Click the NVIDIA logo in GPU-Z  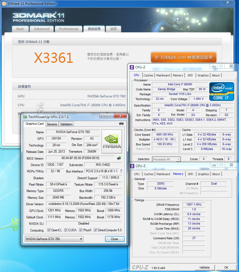(x=112, y=141)
